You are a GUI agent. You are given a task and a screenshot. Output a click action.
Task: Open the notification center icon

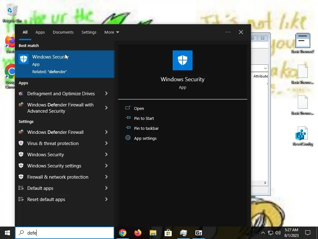308,233
